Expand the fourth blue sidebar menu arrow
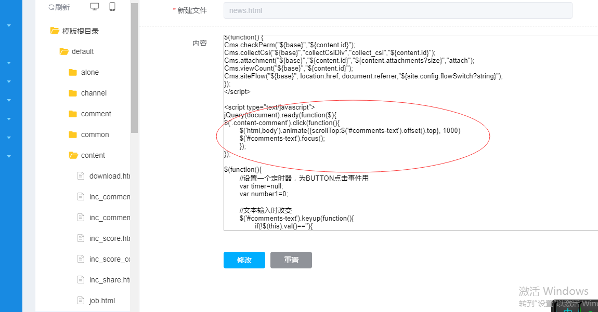The image size is (598, 312). [x=9, y=100]
